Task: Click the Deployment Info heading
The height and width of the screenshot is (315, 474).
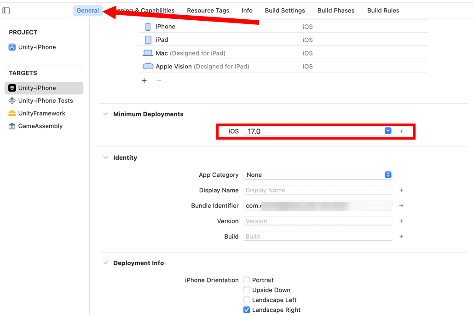Action: 139,263
